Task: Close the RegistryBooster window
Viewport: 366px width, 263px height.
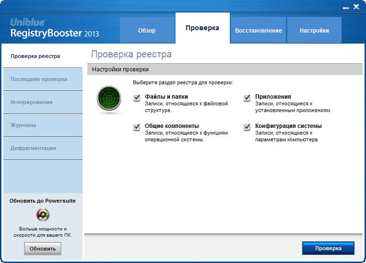Action: pos(356,7)
